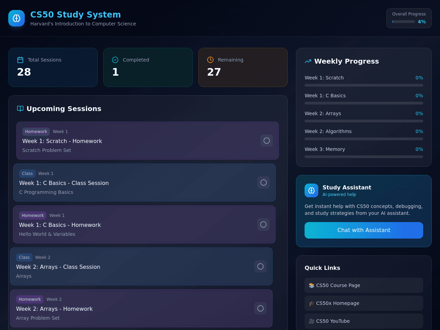Click the Class tag on C Basics Class Session

pos(27,174)
